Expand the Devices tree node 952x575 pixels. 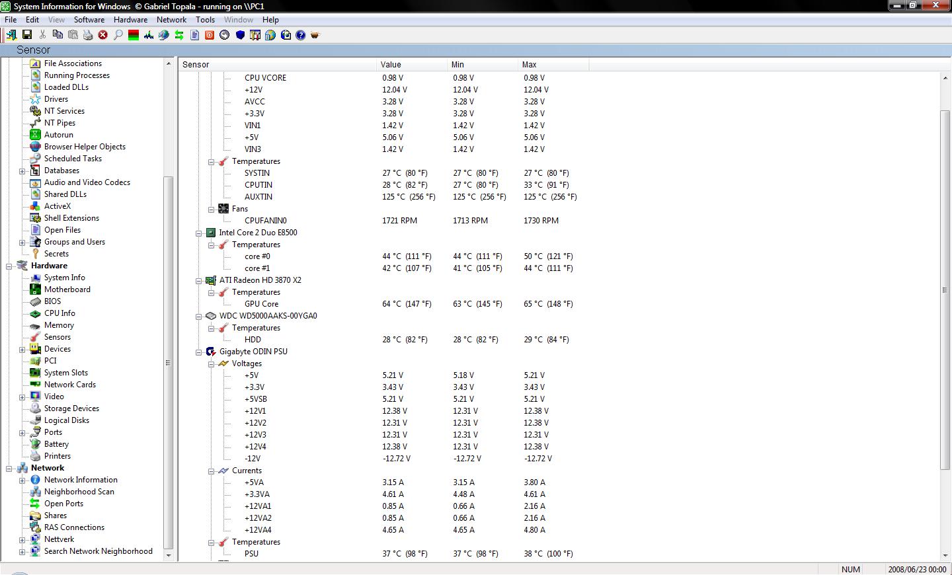point(22,350)
